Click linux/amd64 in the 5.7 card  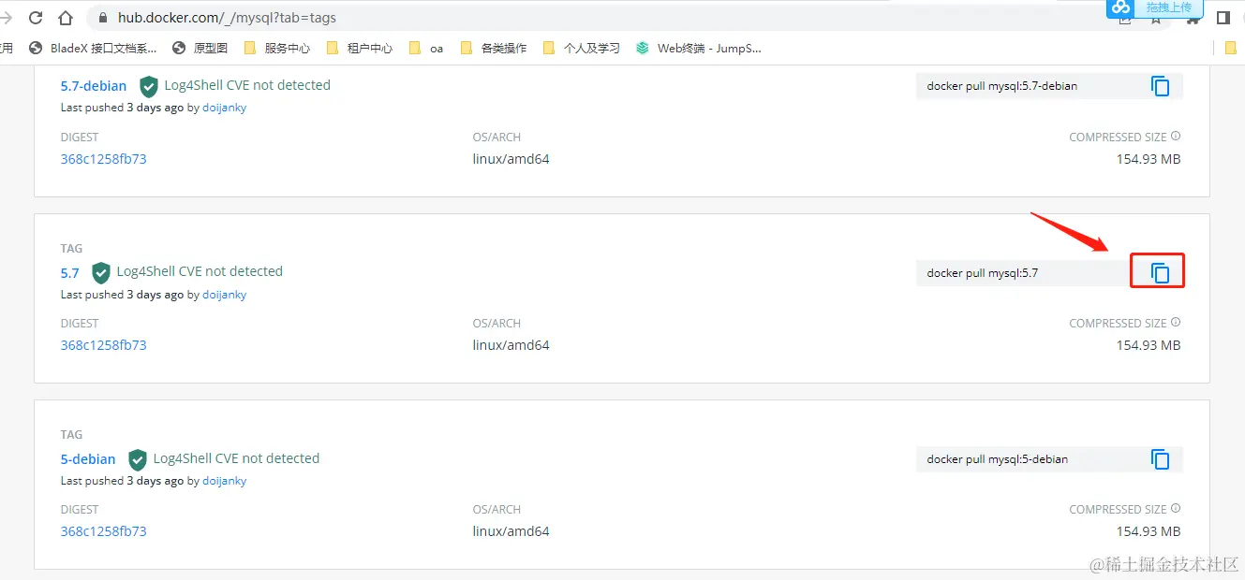pyautogui.click(x=511, y=345)
